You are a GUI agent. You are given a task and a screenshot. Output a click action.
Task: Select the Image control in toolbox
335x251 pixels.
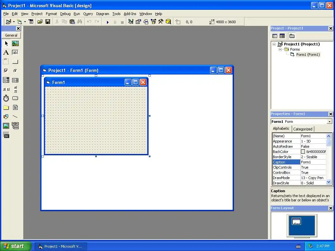click(x=6, y=126)
